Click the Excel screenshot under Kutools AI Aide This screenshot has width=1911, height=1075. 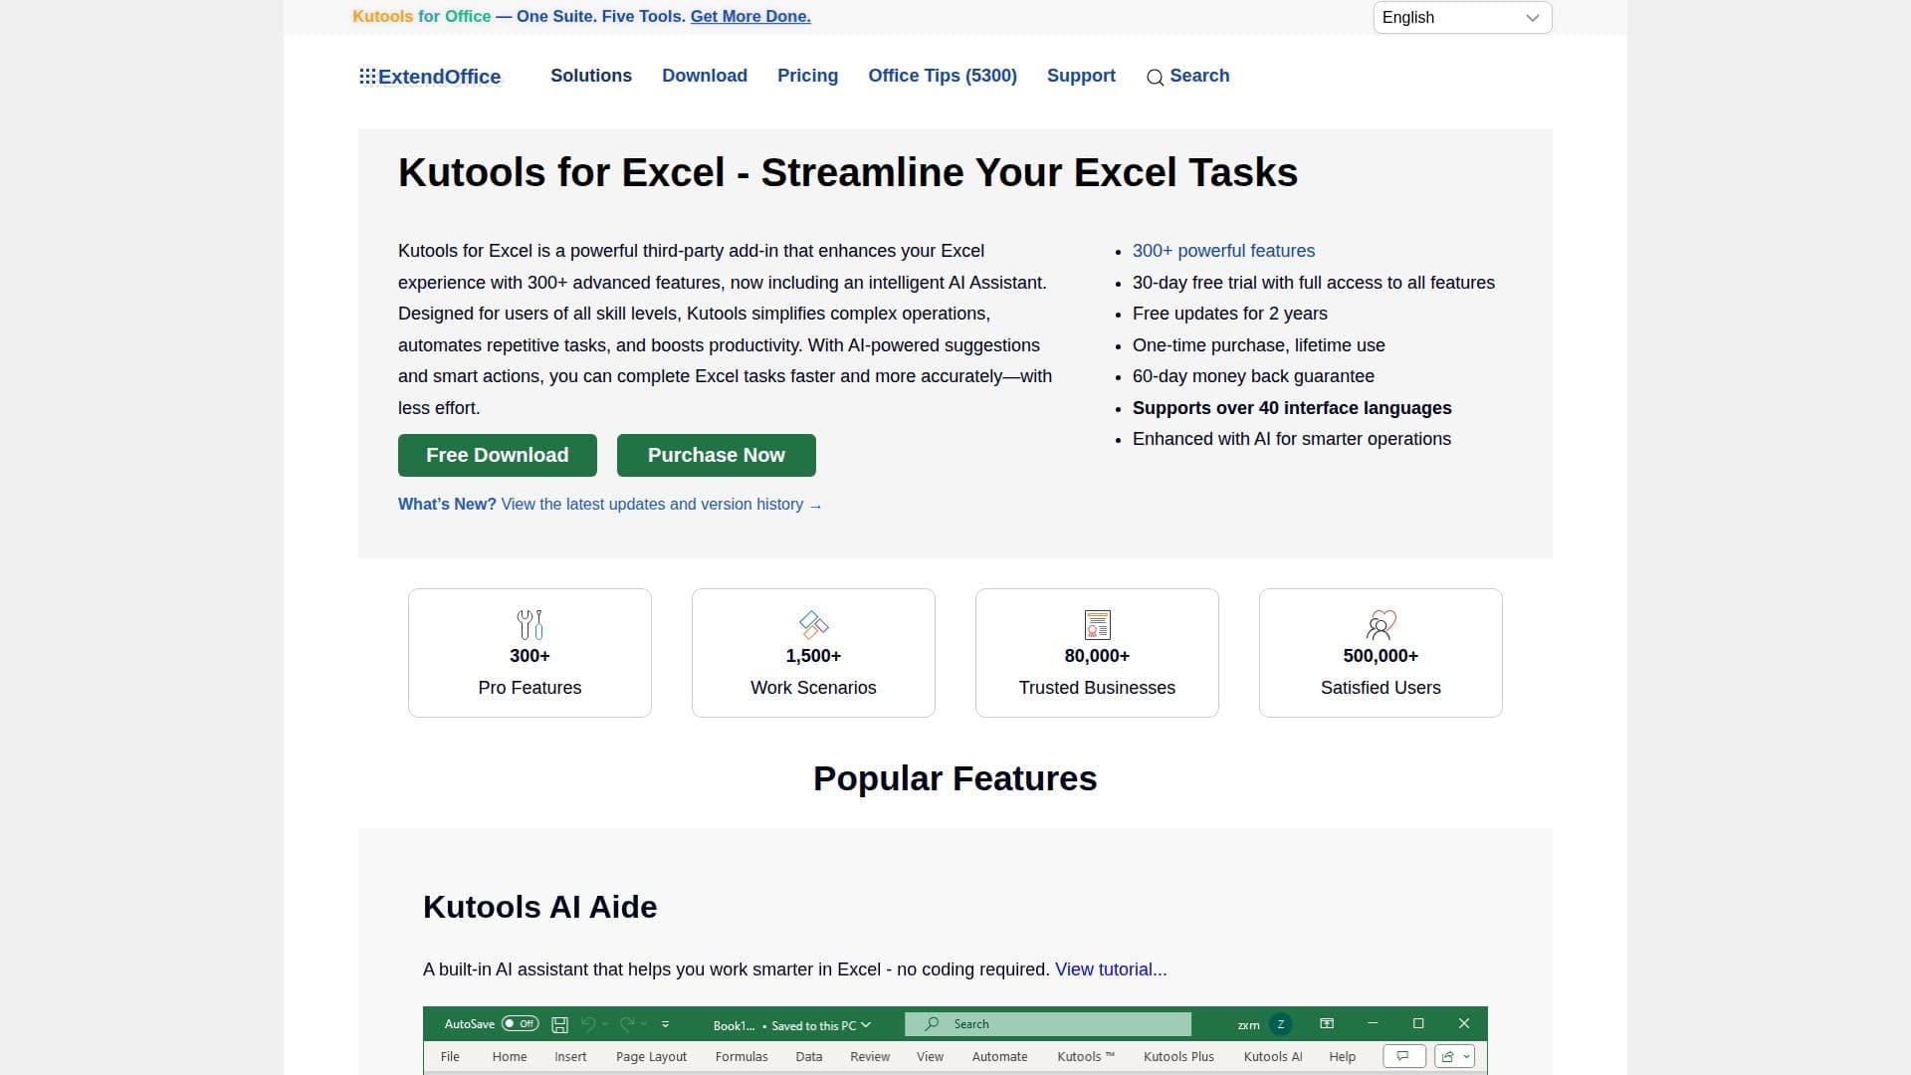point(955,1040)
